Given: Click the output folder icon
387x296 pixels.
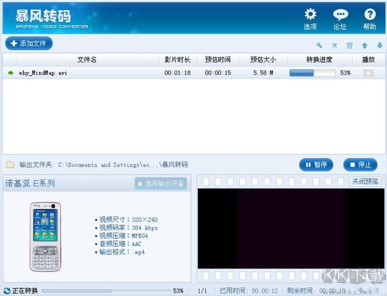Looking at the screenshot, I should click(x=10, y=165).
